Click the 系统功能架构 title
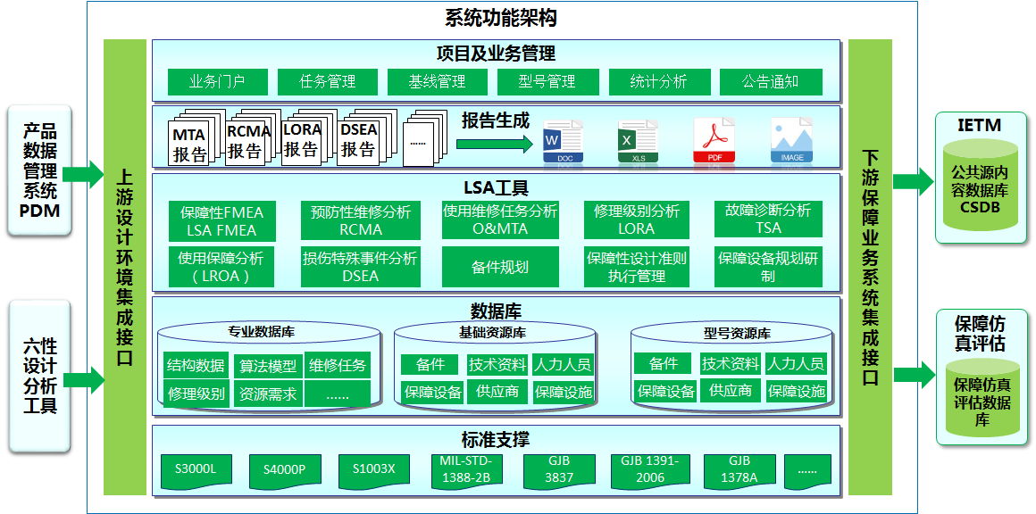Viewport: 1036px width, 514px height. pos(502,18)
